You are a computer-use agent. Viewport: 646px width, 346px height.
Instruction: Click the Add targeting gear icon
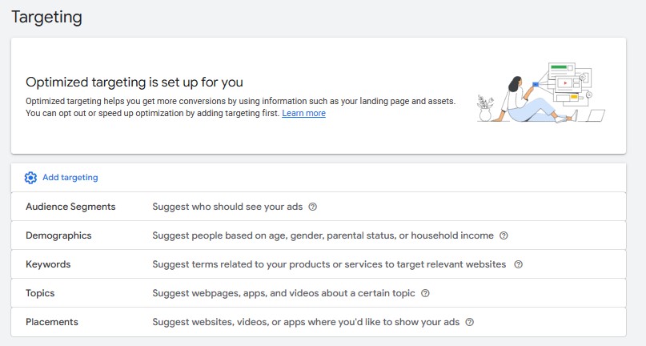click(x=30, y=178)
